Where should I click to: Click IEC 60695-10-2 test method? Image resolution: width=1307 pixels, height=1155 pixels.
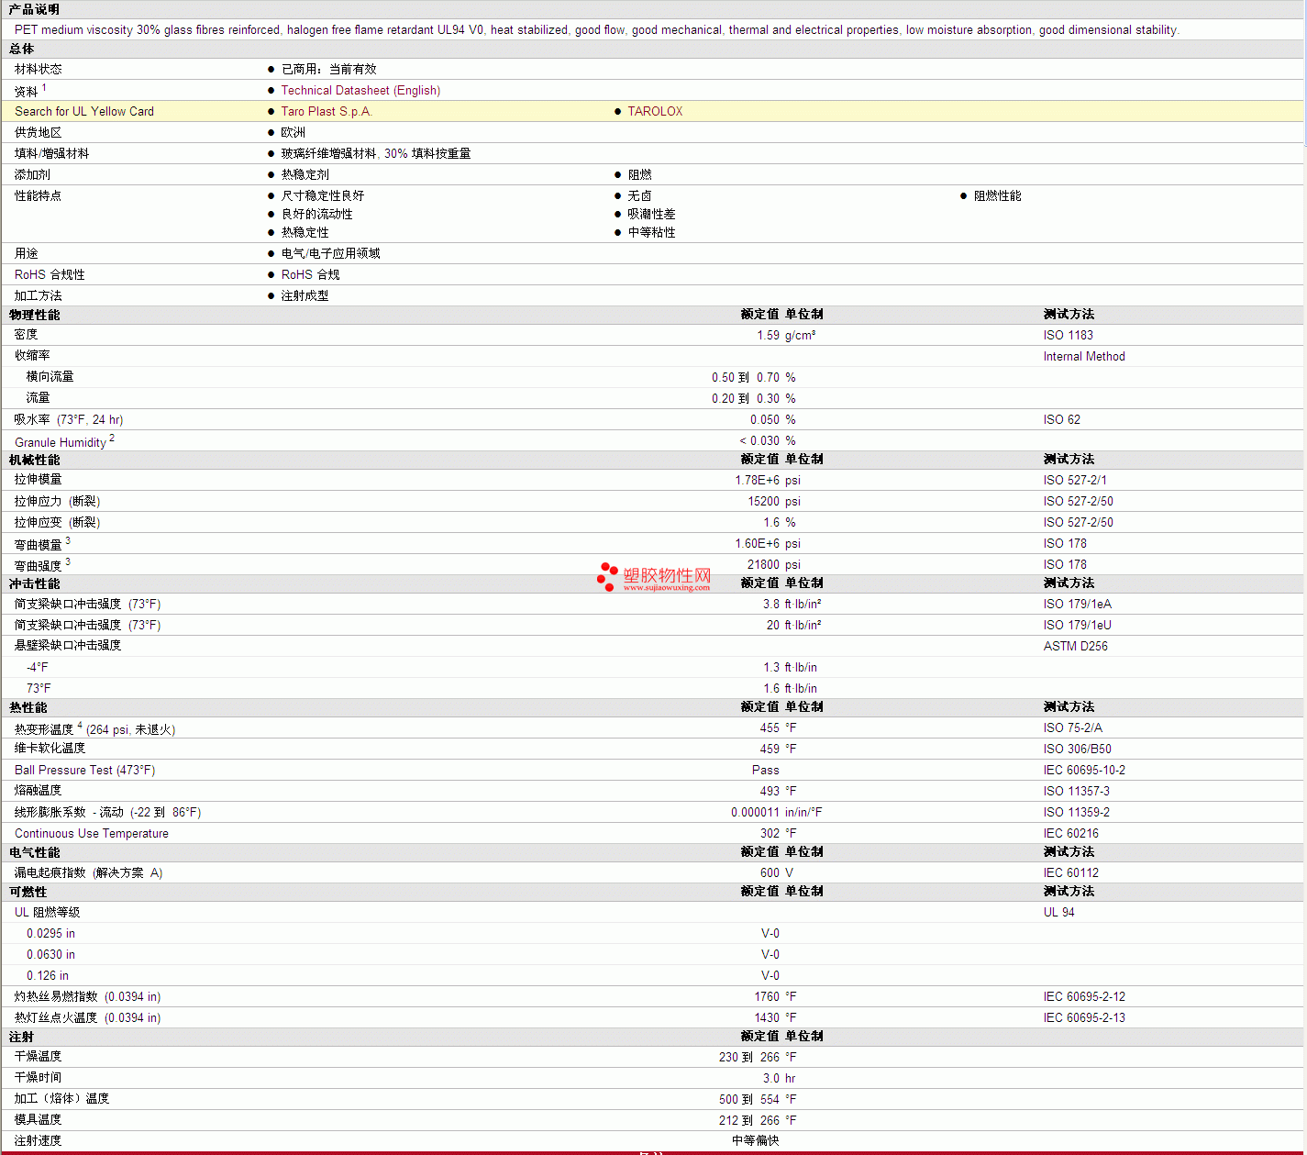1084,770
